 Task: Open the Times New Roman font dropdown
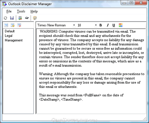point(56,25)
